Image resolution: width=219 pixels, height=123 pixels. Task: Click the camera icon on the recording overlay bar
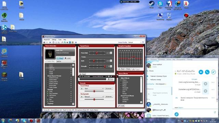point(109,77)
